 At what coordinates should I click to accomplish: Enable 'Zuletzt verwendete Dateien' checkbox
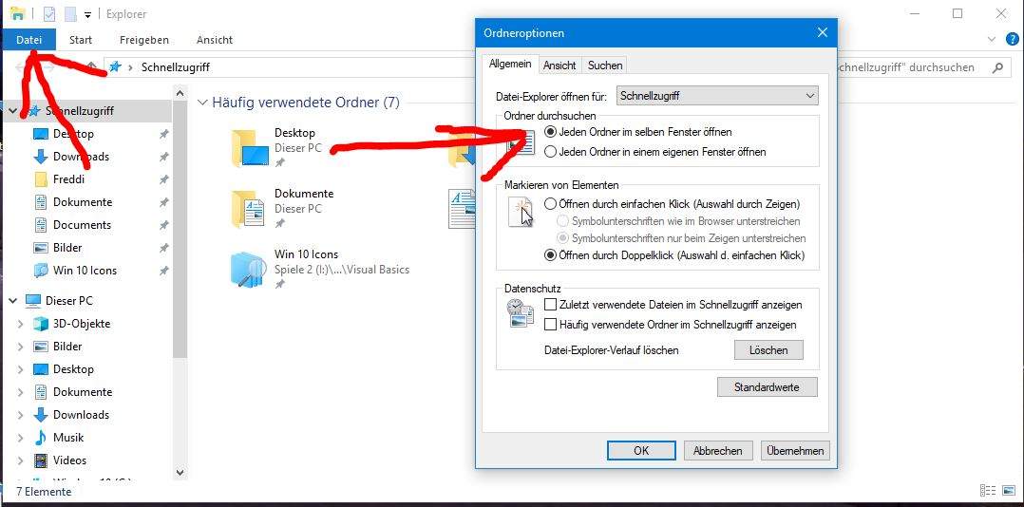point(550,305)
